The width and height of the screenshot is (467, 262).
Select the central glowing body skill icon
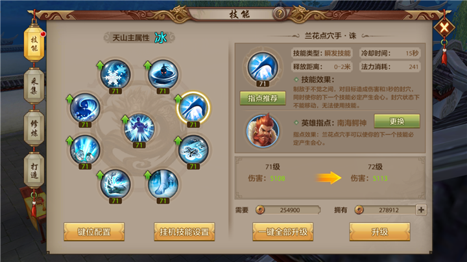click(x=139, y=129)
